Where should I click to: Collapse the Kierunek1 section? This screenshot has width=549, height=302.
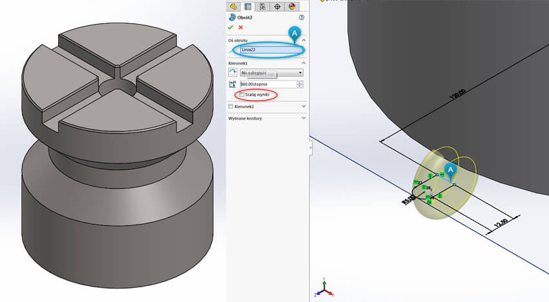coord(304,63)
